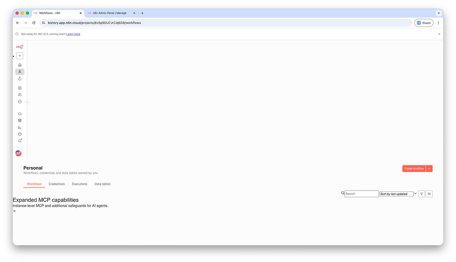Select the Personal person icon in sidebar

(20, 71)
